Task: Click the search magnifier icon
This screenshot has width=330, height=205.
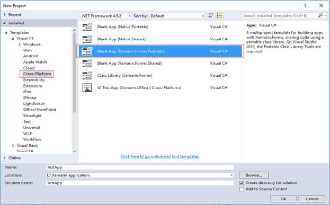Action: click(320, 15)
